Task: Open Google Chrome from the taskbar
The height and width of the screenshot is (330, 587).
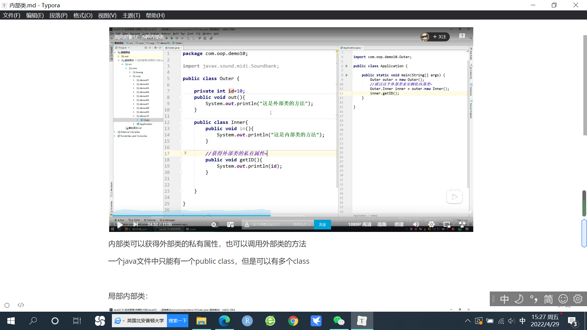Action: pyautogui.click(x=293, y=321)
